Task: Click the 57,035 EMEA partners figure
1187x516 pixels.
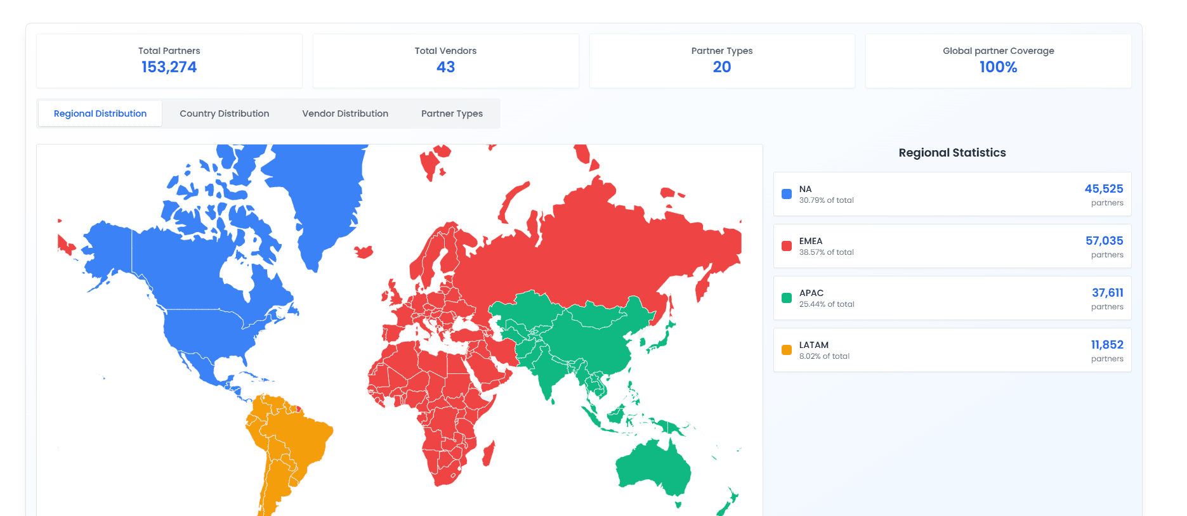Action: pos(1104,241)
